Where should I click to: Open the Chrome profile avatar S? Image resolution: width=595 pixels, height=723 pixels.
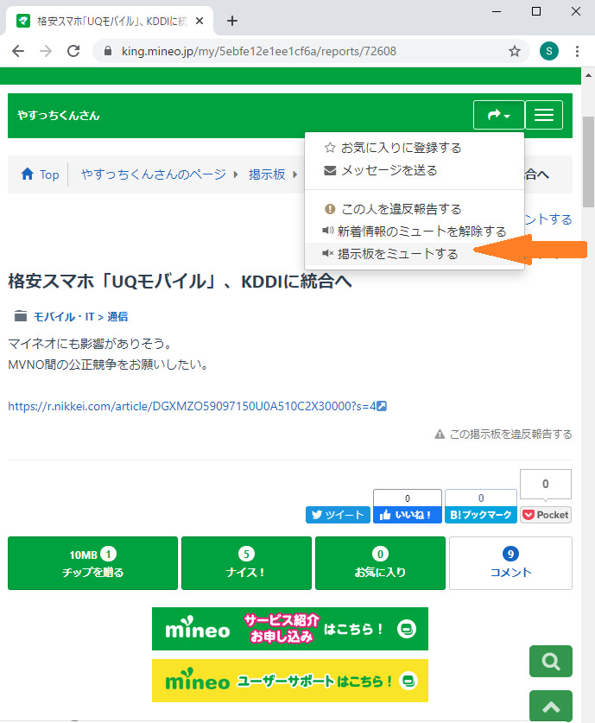[549, 51]
